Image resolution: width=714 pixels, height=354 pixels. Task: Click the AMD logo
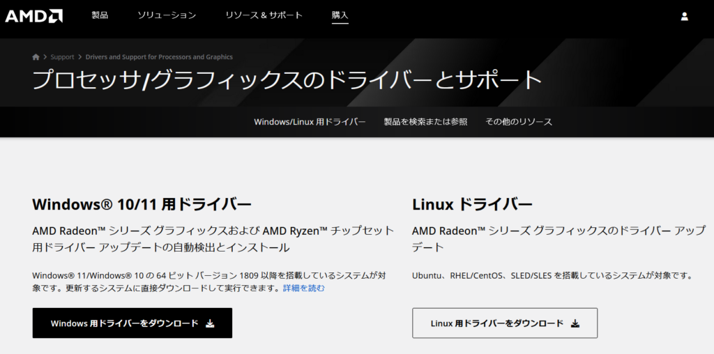(x=34, y=16)
